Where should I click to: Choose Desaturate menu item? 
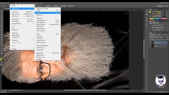(48, 53)
